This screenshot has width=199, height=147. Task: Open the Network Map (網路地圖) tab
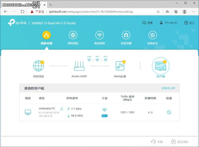click(46, 38)
